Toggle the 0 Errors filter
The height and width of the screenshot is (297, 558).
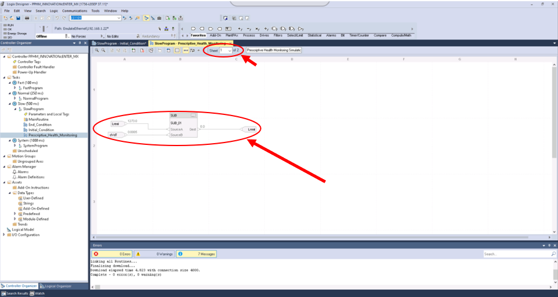pyautogui.click(x=112, y=254)
